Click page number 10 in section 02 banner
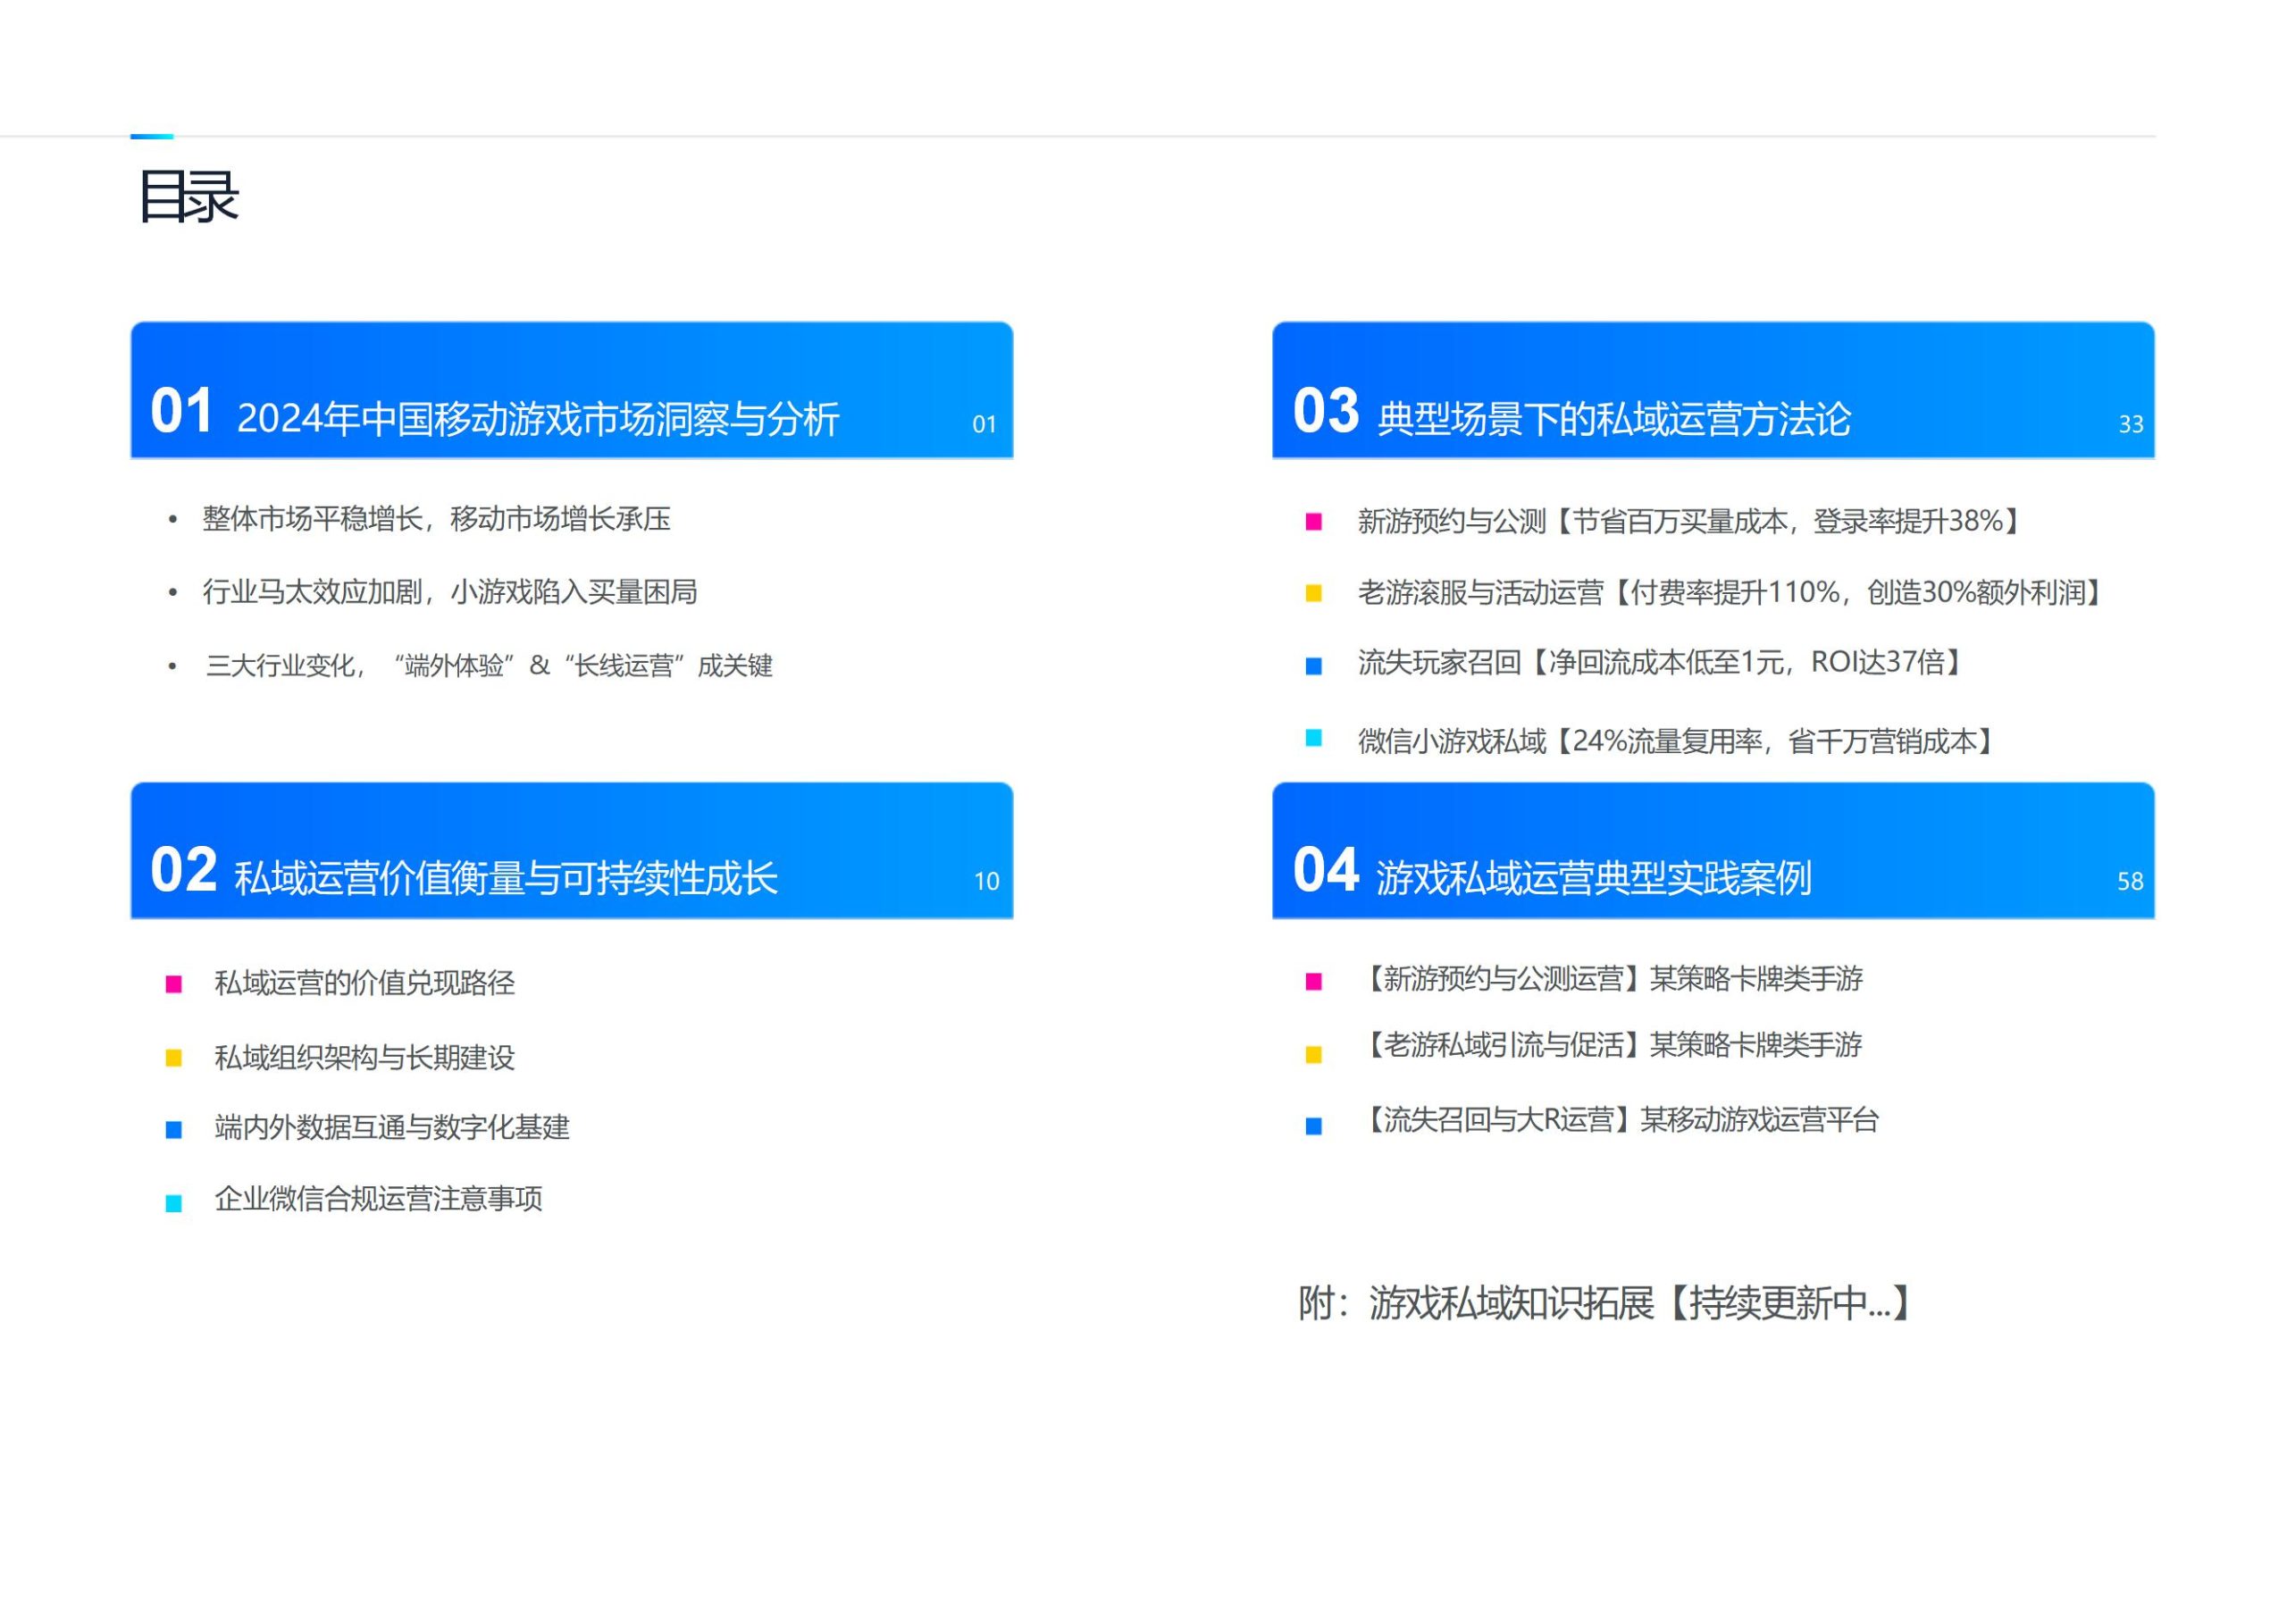This screenshot has width=2287, height=1624. pyautogui.click(x=986, y=881)
